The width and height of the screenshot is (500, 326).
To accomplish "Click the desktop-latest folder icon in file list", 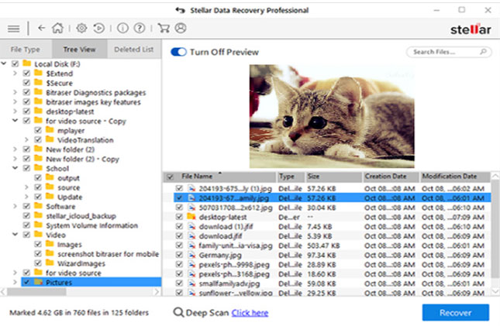I will (x=191, y=217).
